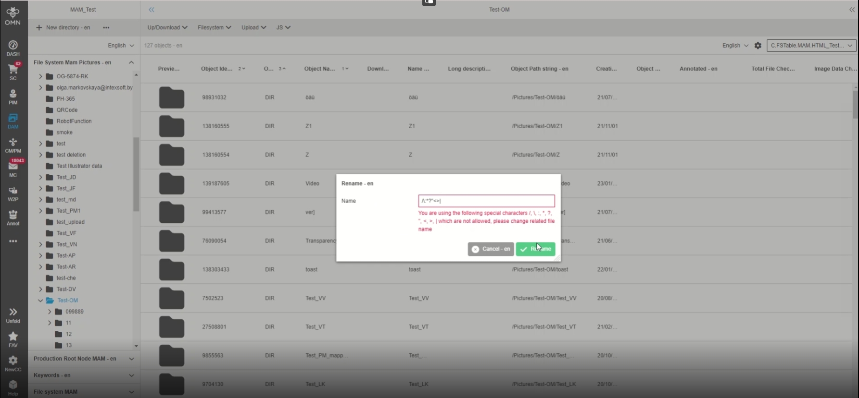Select the test_upload folder in tree
Viewport: 859px width, 398px height.
coord(70,222)
